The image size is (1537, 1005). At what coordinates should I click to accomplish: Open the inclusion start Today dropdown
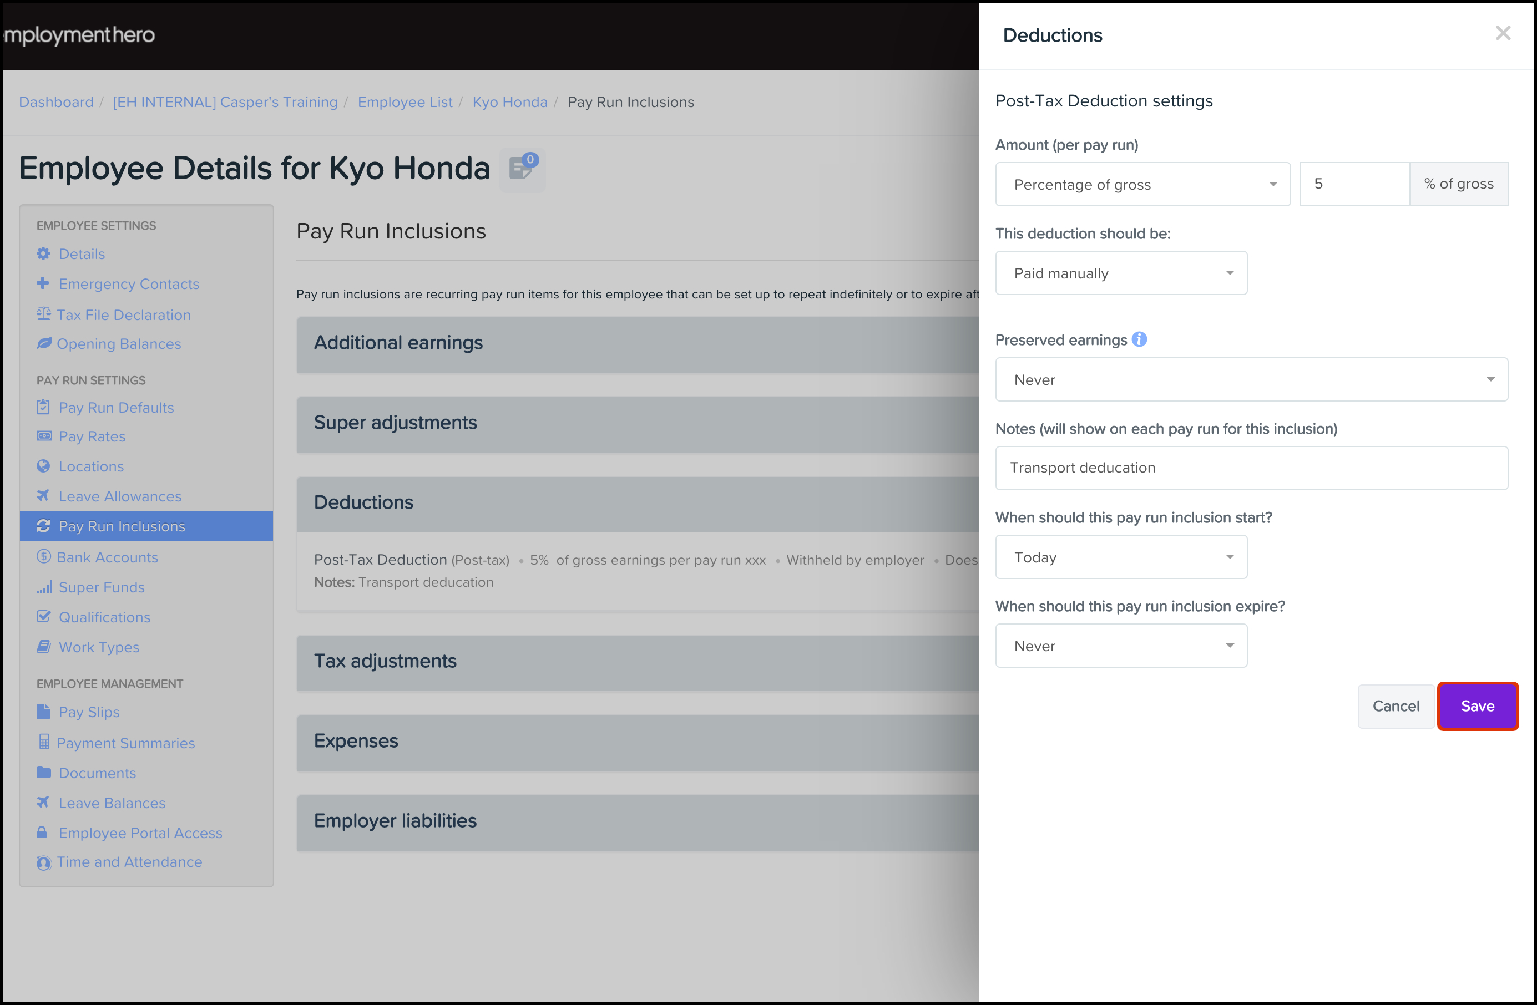coord(1120,557)
